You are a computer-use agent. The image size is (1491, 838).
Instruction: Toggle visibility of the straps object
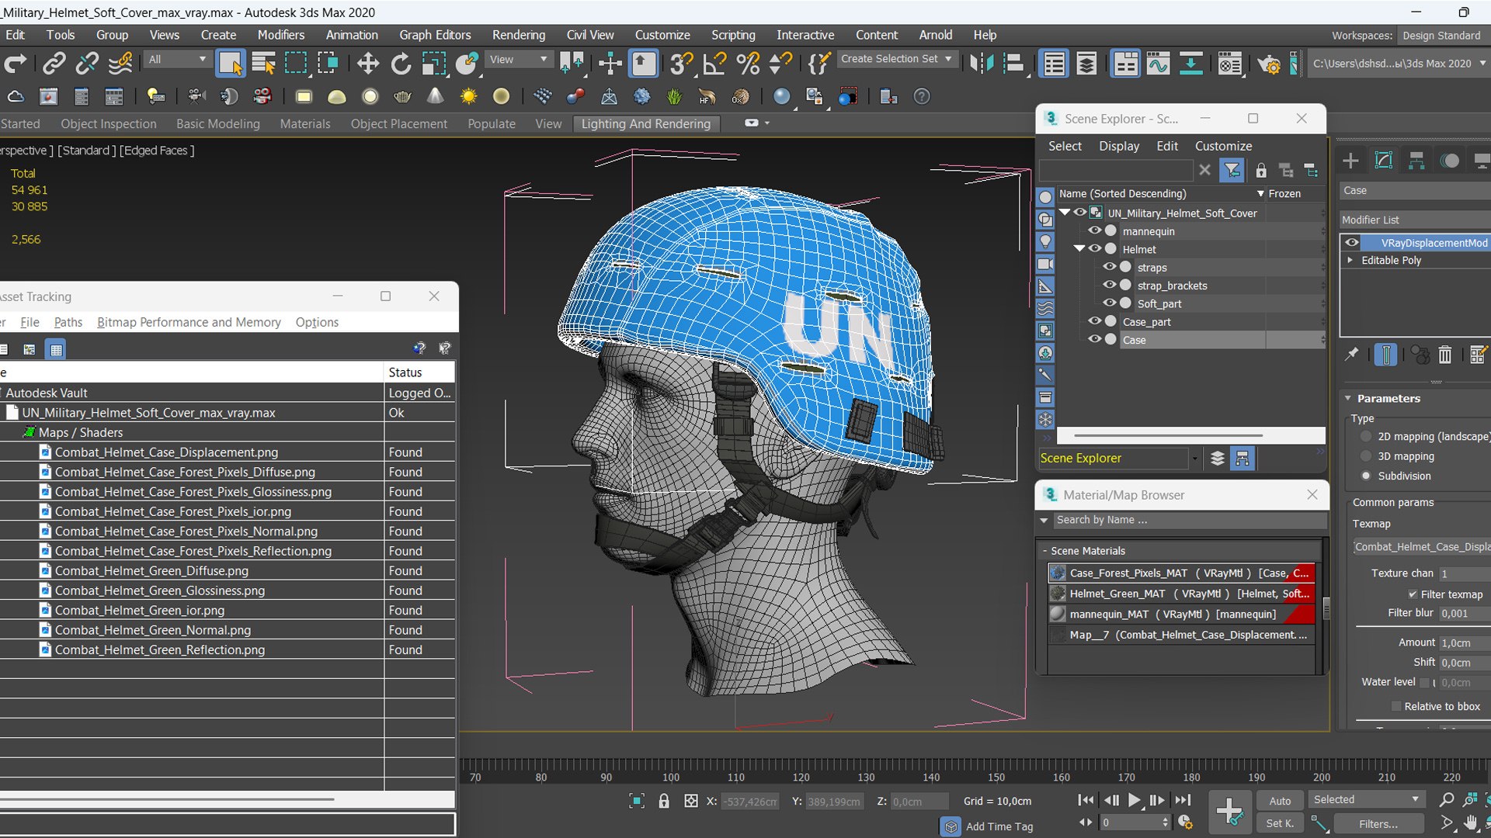1110,267
